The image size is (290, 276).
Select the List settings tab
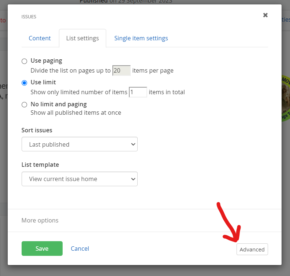click(82, 38)
